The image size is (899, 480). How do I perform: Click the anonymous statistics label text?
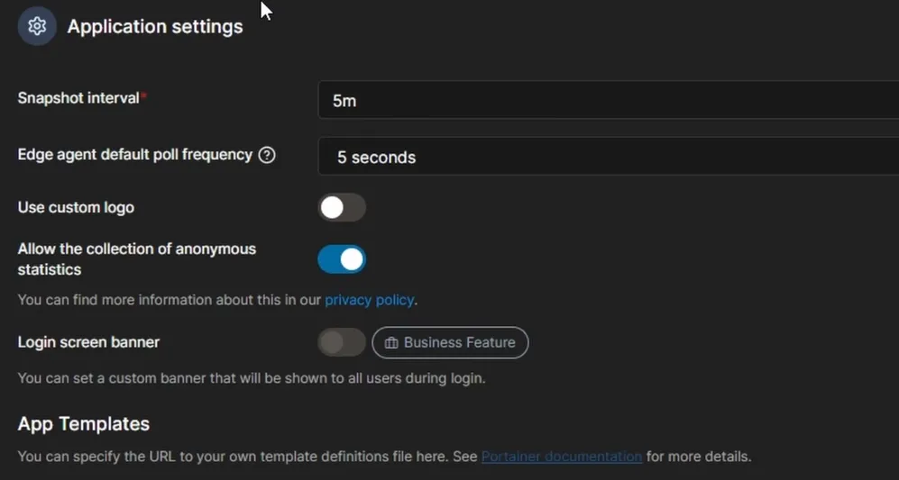click(136, 258)
